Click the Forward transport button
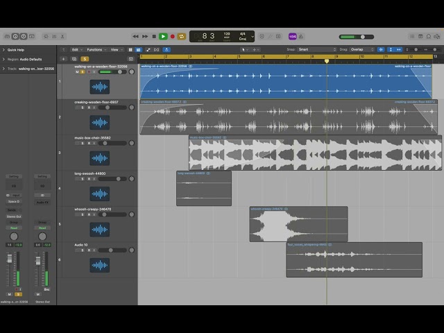Viewport: 444px width, 333px height. (145, 36)
